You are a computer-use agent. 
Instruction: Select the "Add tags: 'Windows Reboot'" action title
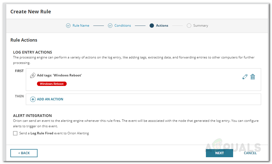tap(59, 75)
